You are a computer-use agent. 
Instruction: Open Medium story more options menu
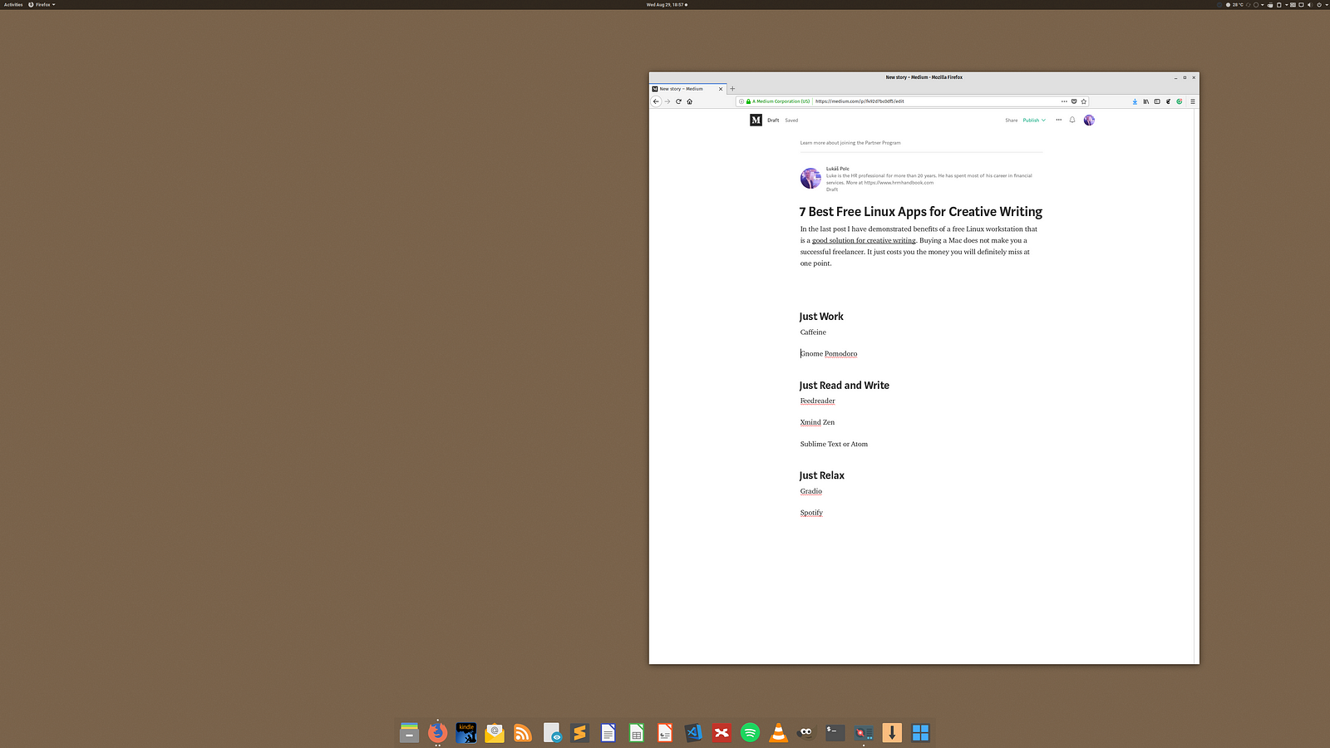1058,120
